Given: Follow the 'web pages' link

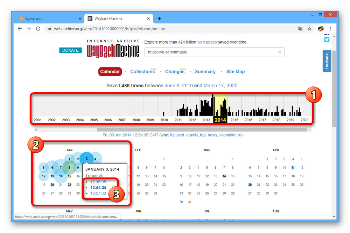Looking at the screenshot, I should point(207,42).
